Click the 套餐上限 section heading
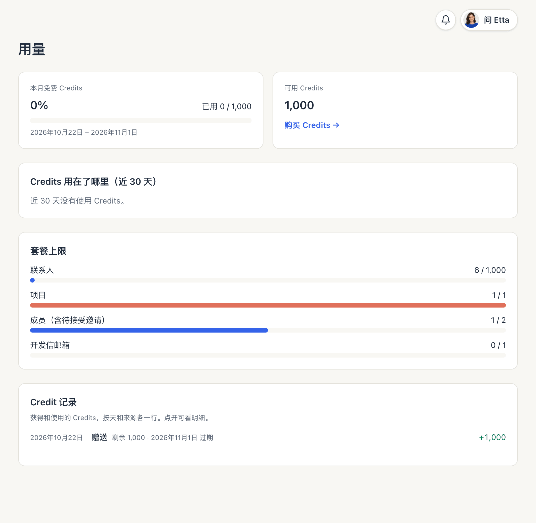 [x=48, y=251]
